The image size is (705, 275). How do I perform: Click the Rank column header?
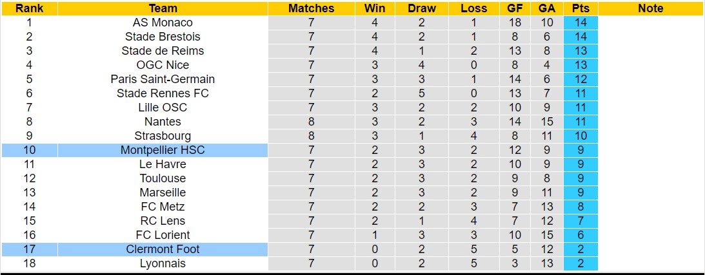pos(29,8)
